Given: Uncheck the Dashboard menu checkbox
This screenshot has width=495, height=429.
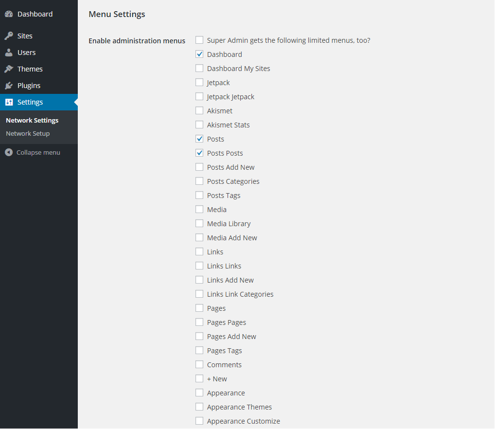Looking at the screenshot, I should pos(199,54).
